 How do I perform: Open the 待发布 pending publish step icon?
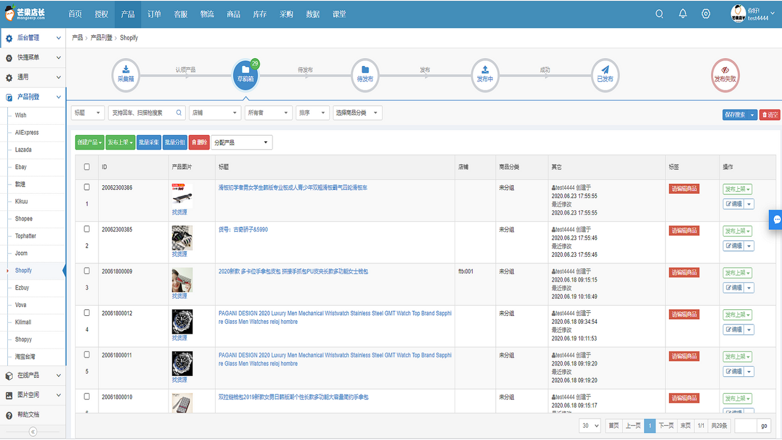[365, 75]
